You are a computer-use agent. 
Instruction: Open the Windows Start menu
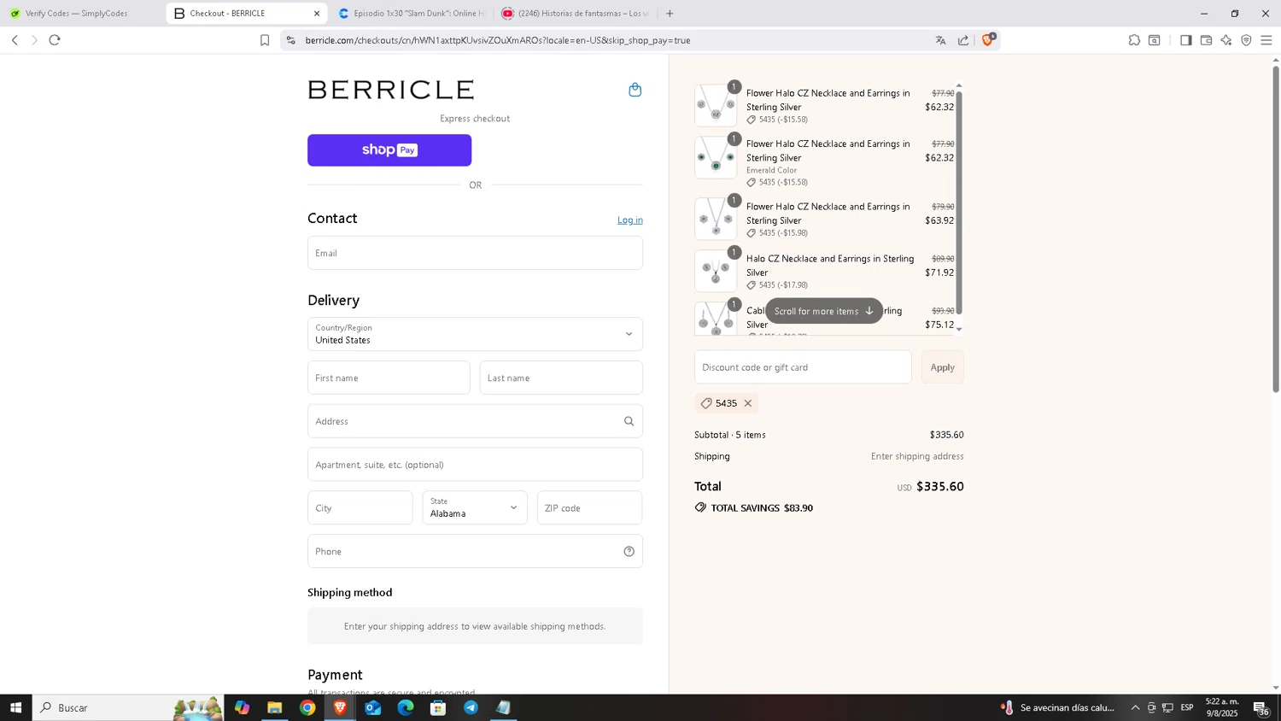click(15, 707)
